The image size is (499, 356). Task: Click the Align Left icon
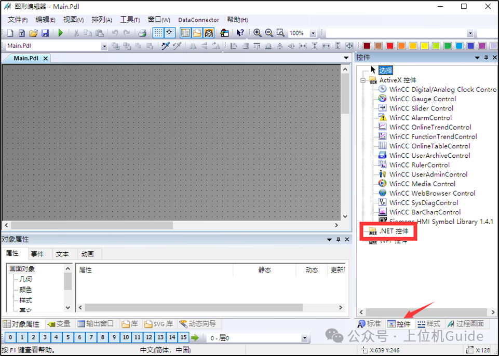pyautogui.click(x=234, y=46)
